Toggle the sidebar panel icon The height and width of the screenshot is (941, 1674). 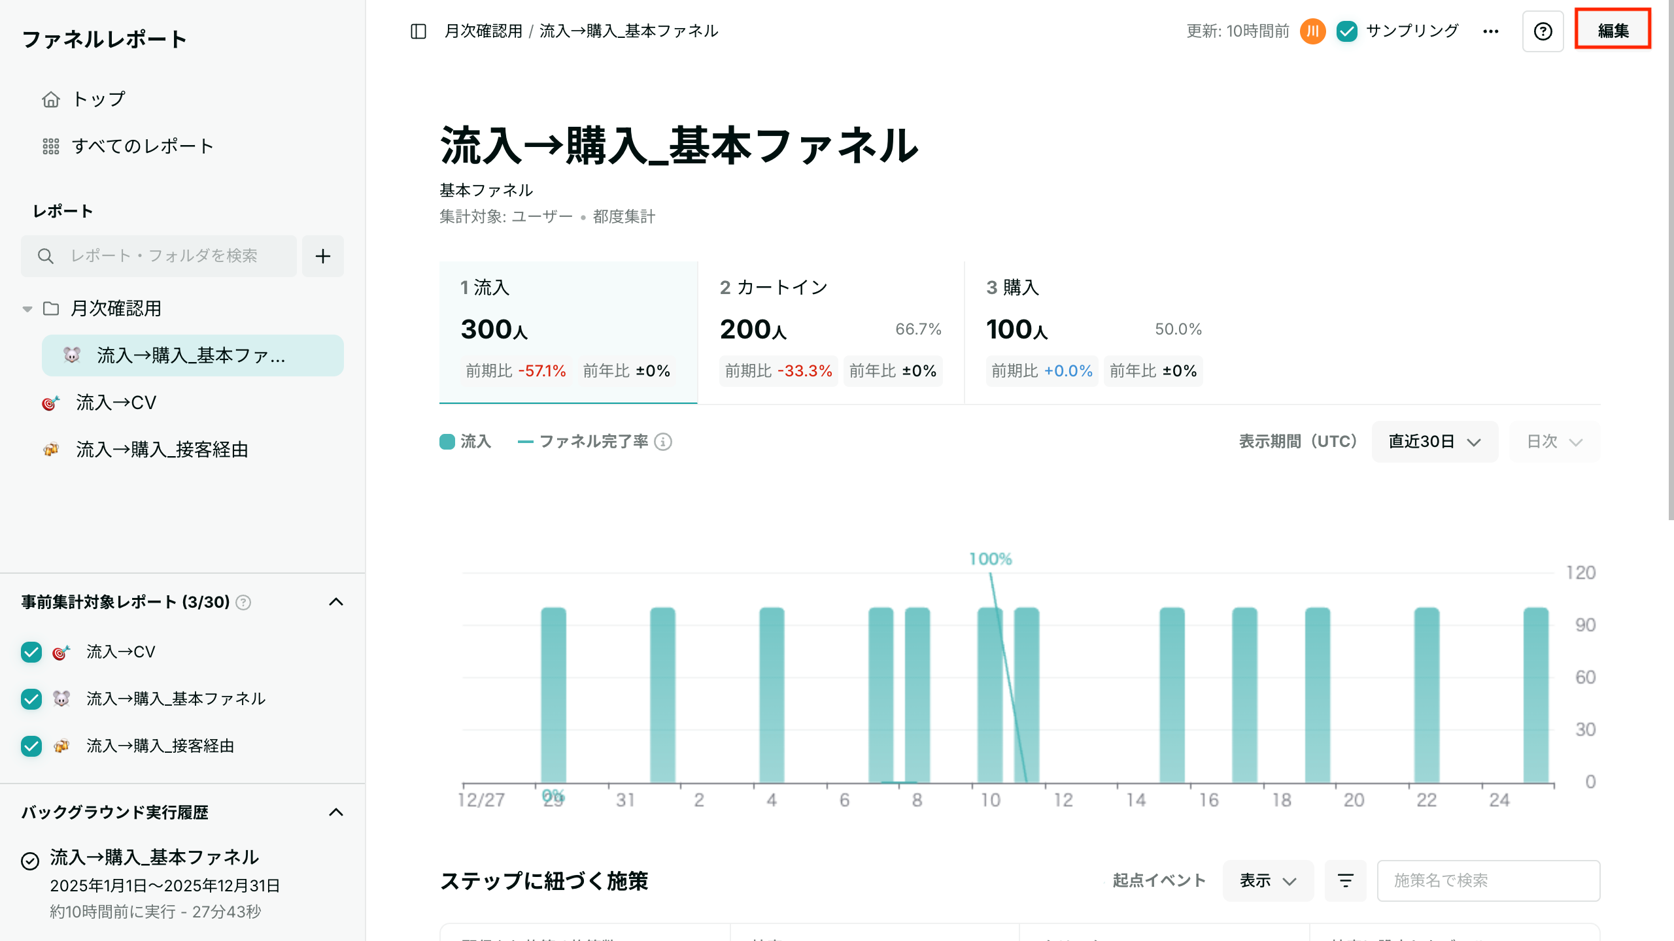pos(418,31)
